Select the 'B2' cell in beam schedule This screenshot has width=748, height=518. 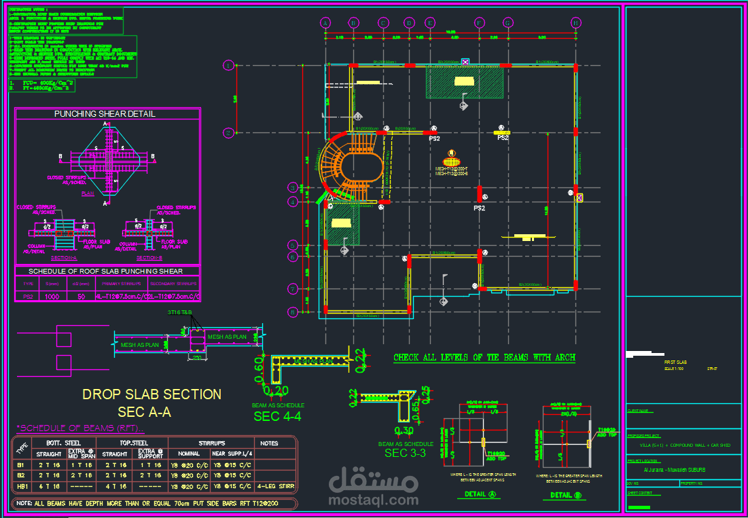pyautogui.click(x=21, y=475)
